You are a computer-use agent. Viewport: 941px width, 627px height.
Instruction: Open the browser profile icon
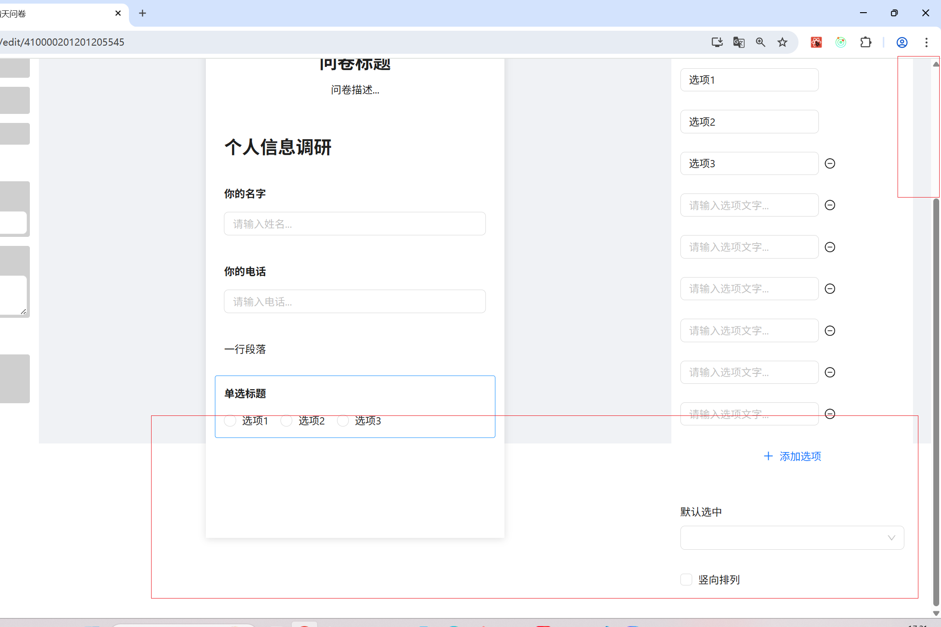click(902, 42)
